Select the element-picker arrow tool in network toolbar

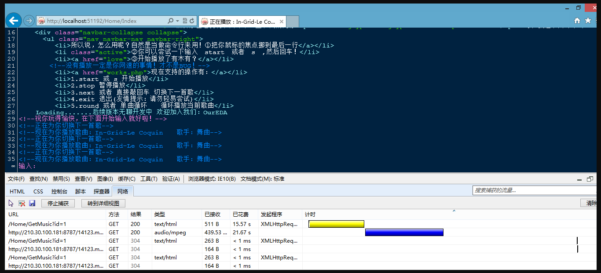(11, 203)
